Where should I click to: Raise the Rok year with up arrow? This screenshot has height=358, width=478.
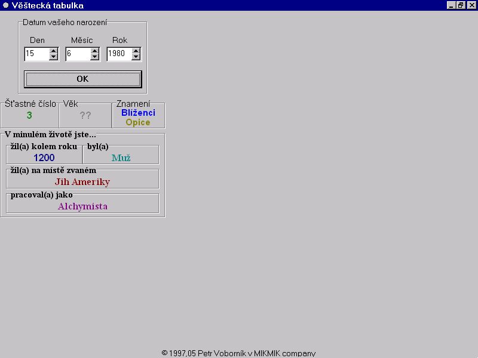pos(136,51)
